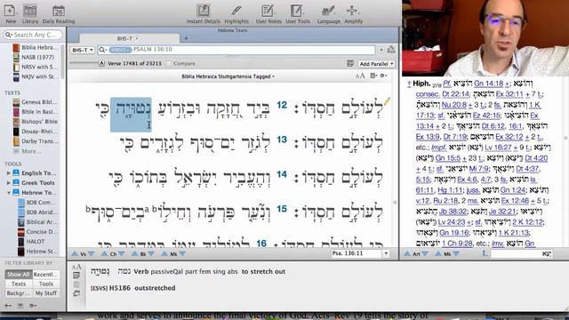Open library gear menu at sidebar bottom
The width and height of the screenshot is (569, 320).
click(33, 306)
